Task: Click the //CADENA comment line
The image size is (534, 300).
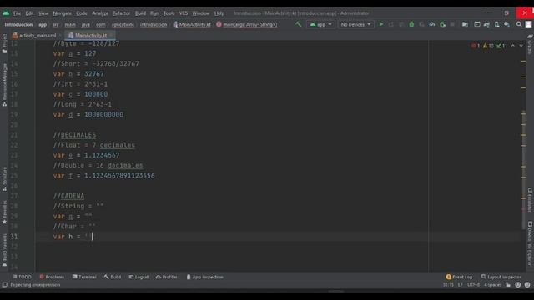Action: [x=68, y=196]
